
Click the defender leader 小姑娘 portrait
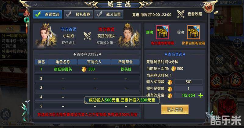click(x=45, y=36)
